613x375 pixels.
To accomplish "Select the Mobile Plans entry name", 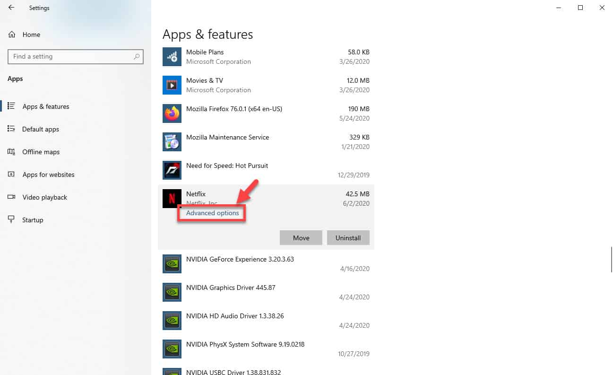I will 205,52.
